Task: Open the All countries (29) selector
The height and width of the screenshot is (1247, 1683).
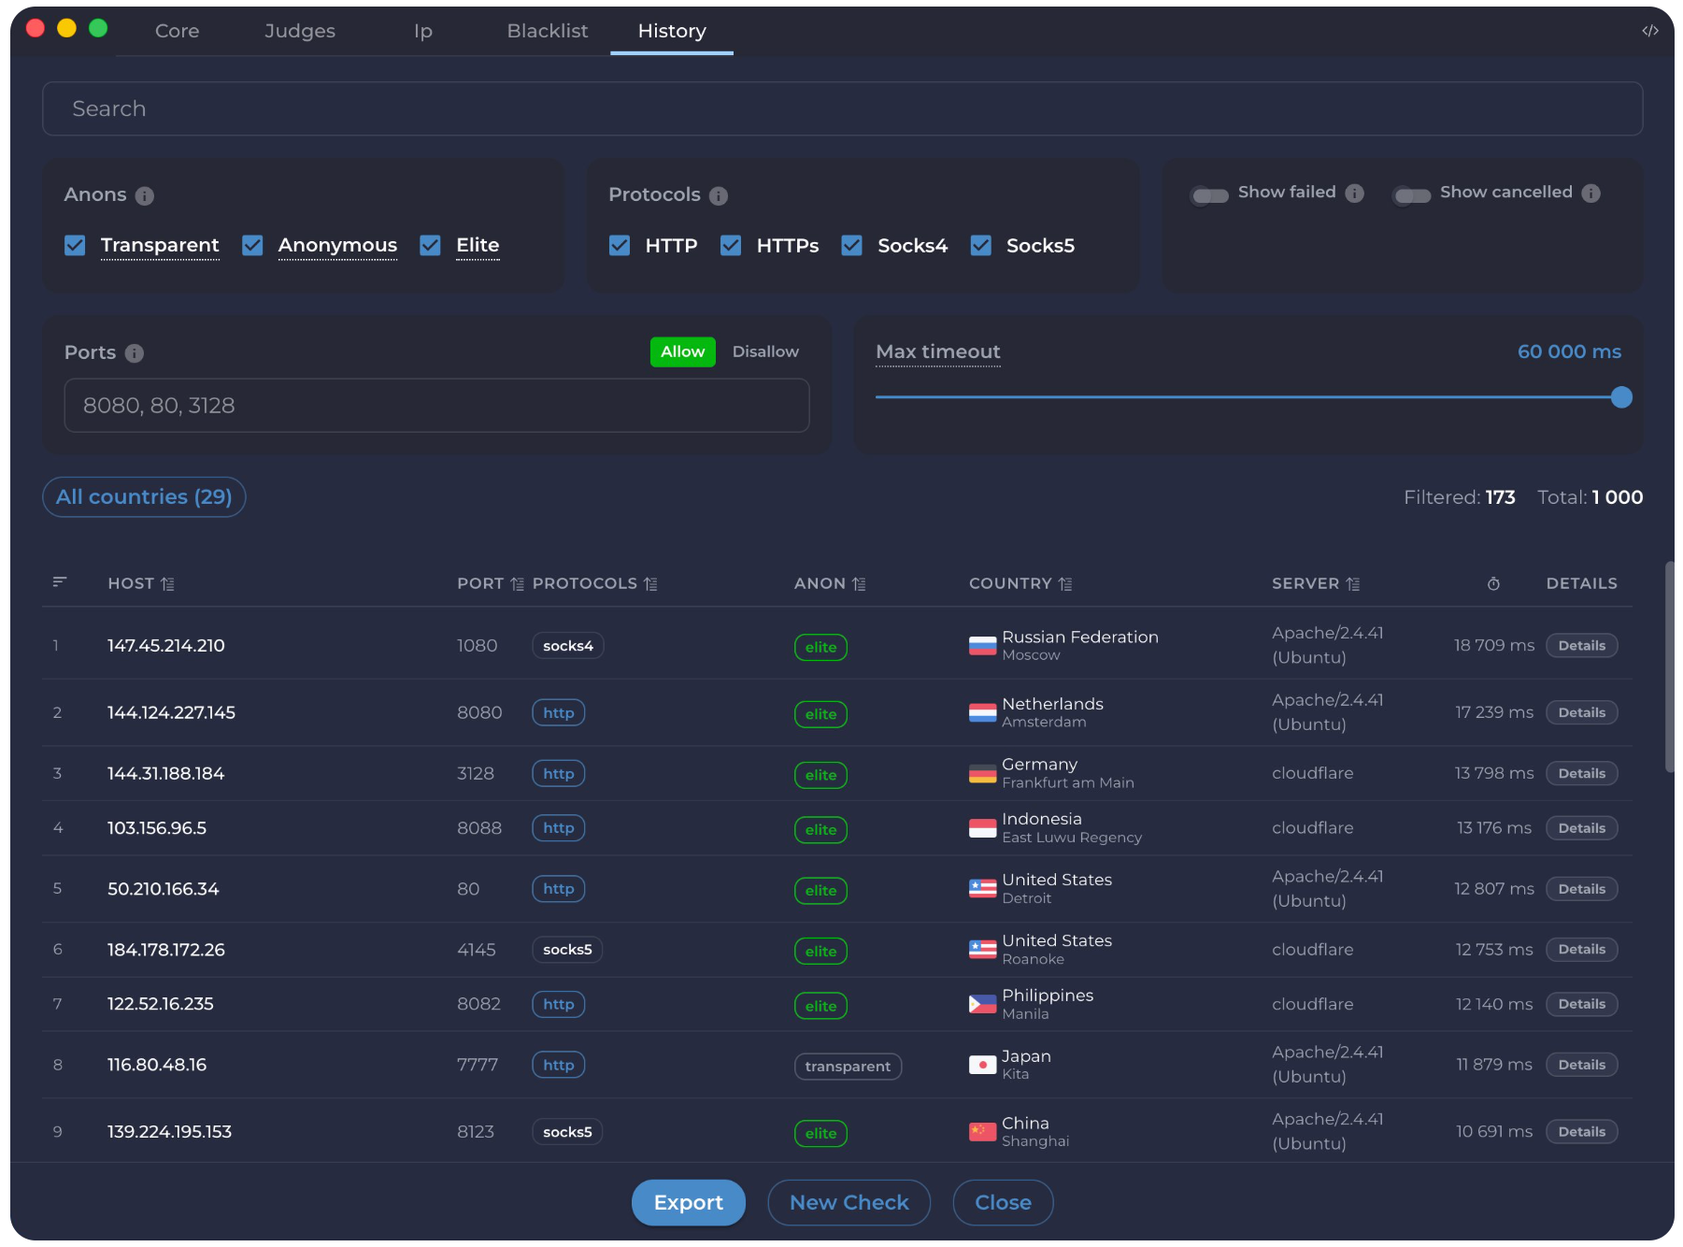Action: tap(143, 496)
